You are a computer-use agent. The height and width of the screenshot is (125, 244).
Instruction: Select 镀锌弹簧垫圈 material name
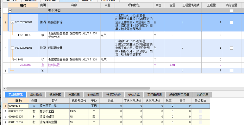click(x=54, y=122)
